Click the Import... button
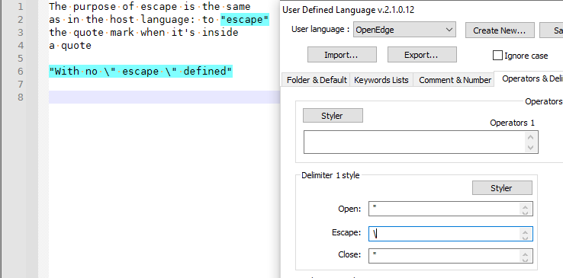Viewport: 563px width, 278px height. tap(342, 54)
